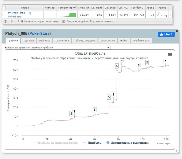Remove the Philych_085 row with the x link
Viewport: 182px width, 159px height.
(170, 15)
